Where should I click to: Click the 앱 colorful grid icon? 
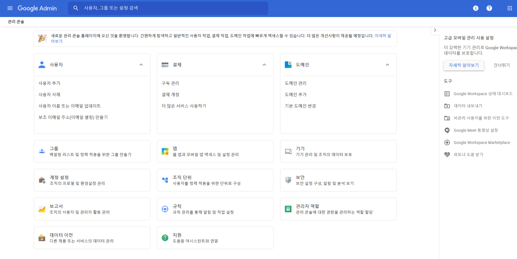pyautogui.click(x=165, y=151)
